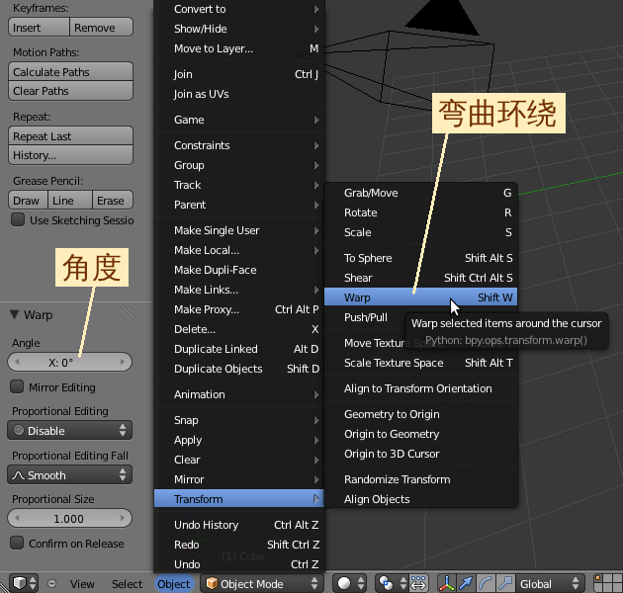623x593 pixels.
Task: Click the Delete... menu entry
Action: click(239, 329)
